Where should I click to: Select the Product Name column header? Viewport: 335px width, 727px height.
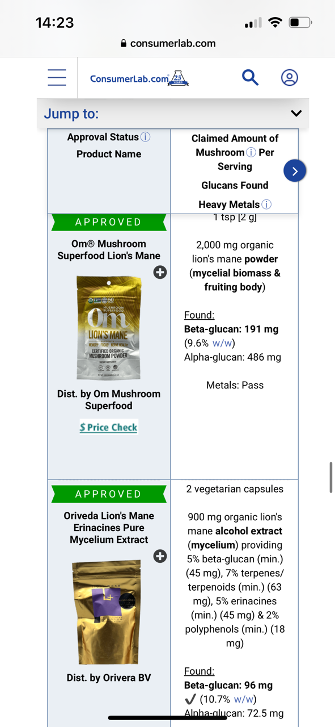[108, 154]
